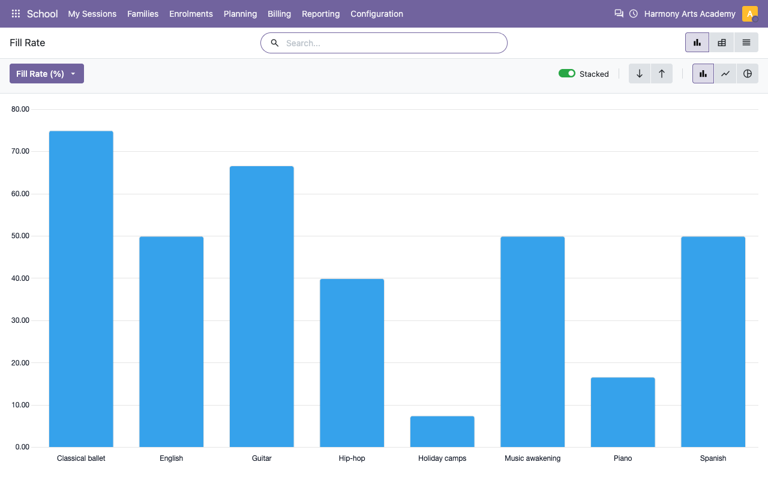Sort bars in descending order
The height and width of the screenshot is (480, 768).
[640, 74]
